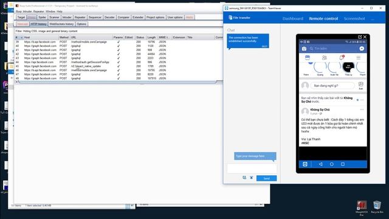Click the chat attachment icon left of Send
Image resolution: width=389 pixels, height=219 pixels.
(x=244, y=178)
